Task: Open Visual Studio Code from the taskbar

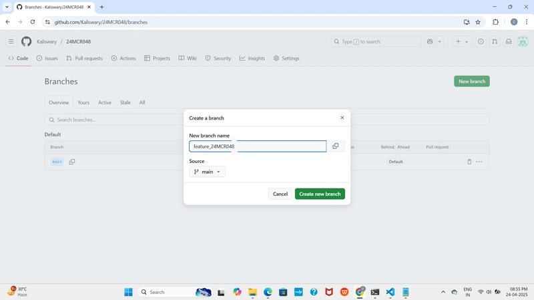Action: click(390, 292)
